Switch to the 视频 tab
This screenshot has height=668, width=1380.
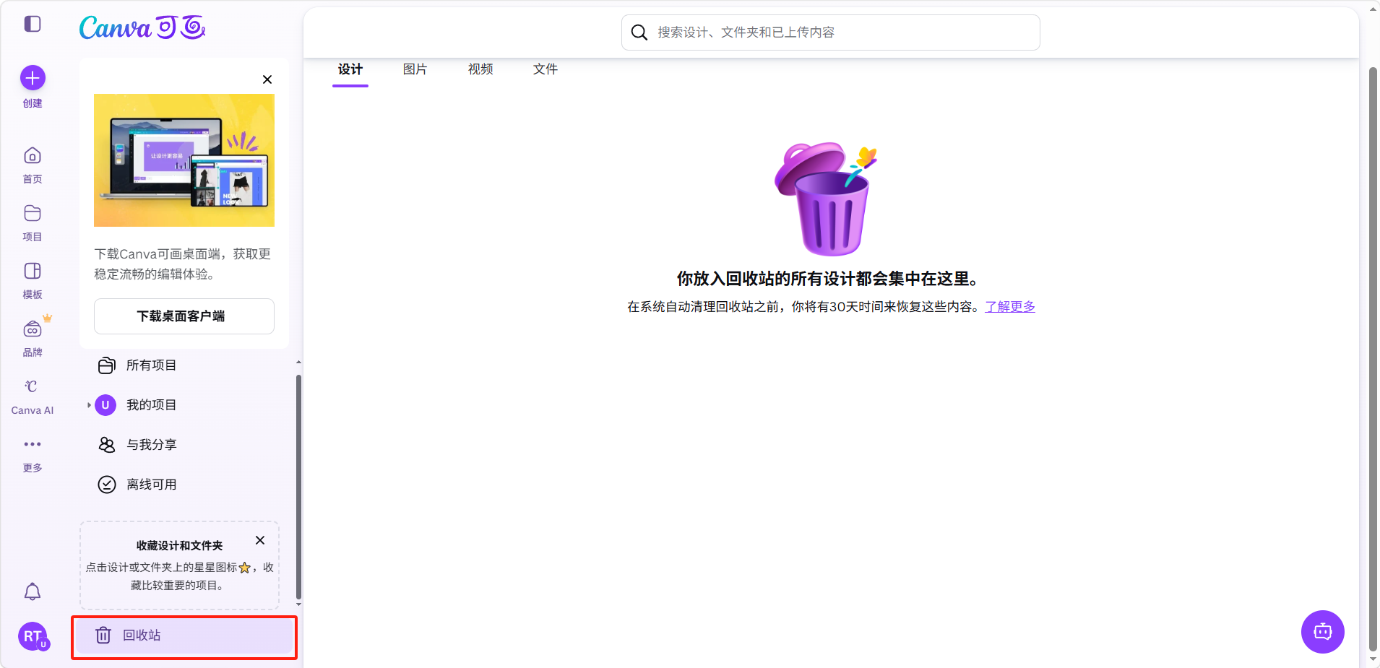pyautogui.click(x=480, y=69)
